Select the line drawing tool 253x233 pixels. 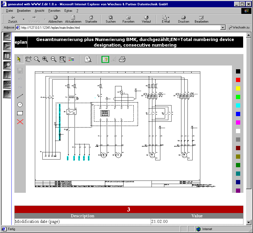click(x=20, y=96)
